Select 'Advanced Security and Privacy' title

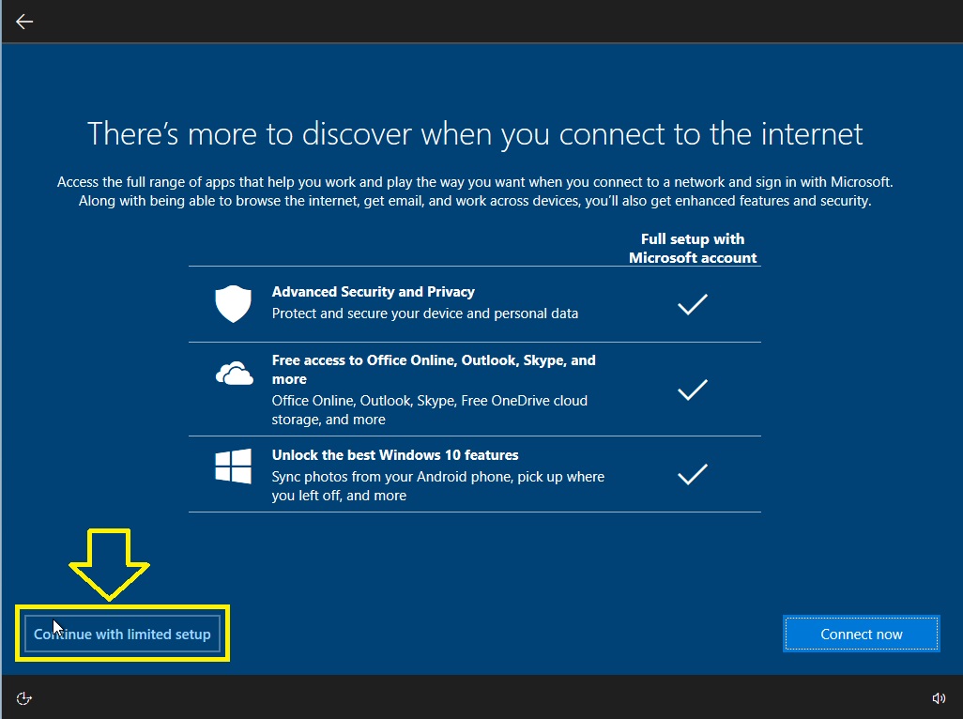[x=374, y=292]
